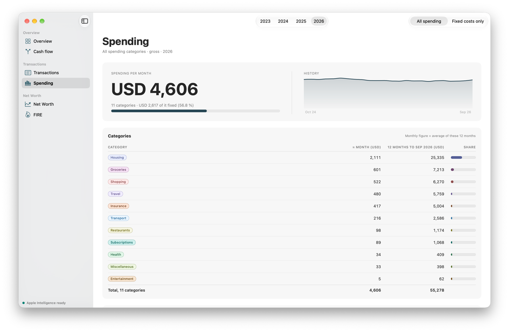The image size is (509, 332).
Task: Click the Overview grid icon
Action: point(28,41)
